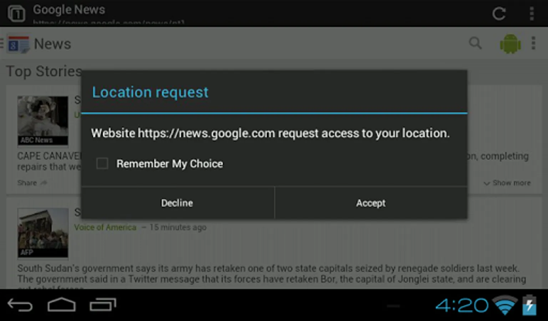Tick the Remember My Choice checkbox
Image resolution: width=548 pixels, height=321 pixels.
tap(102, 164)
